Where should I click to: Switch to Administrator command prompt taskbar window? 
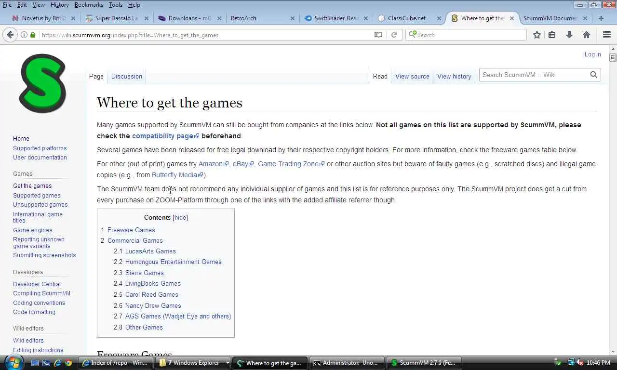pyautogui.click(x=347, y=363)
